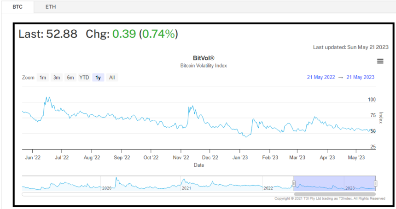The width and height of the screenshot is (396, 209).
Task: Click the 2020 region in navigator
Action: coord(107,187)
